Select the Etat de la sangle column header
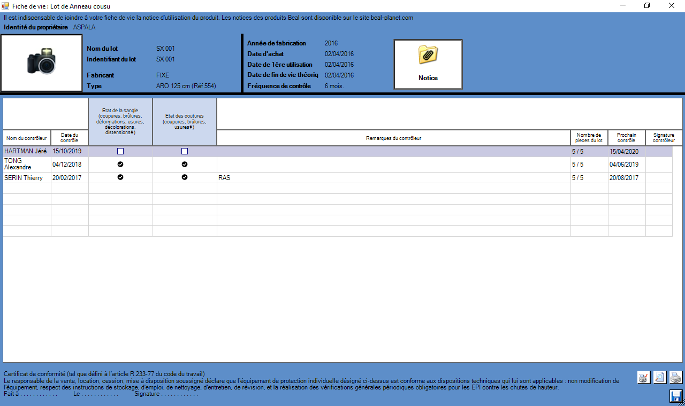 (x=120, y=122)
